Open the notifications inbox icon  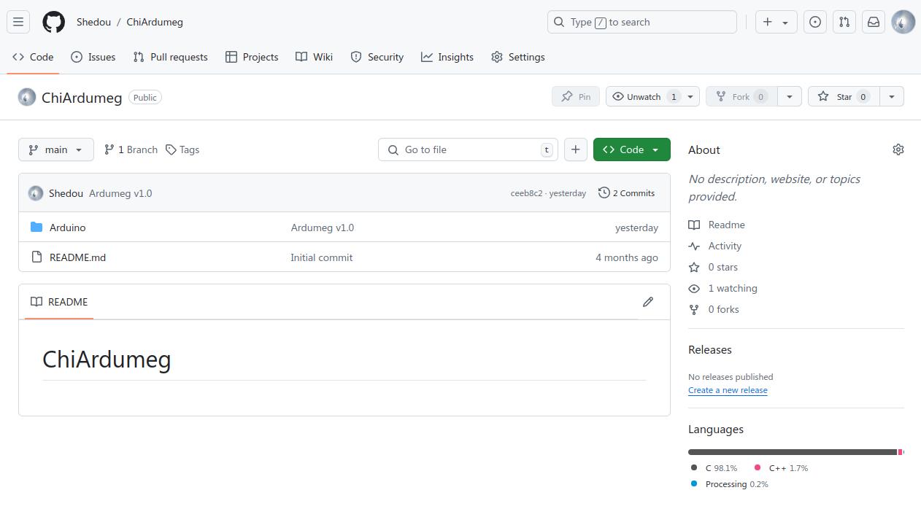pyautogui.click(x=874, y=22)
